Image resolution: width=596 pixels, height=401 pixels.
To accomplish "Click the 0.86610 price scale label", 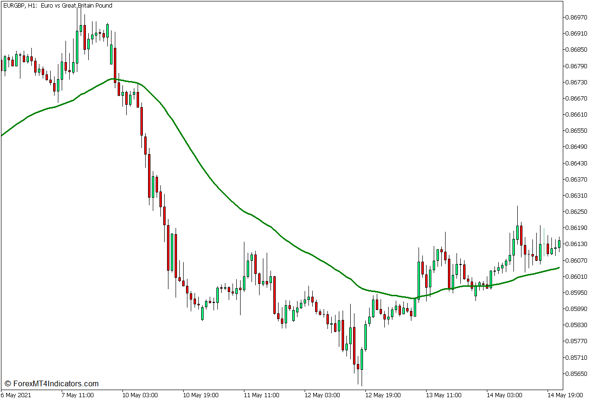I will click(x=576, y=115).
